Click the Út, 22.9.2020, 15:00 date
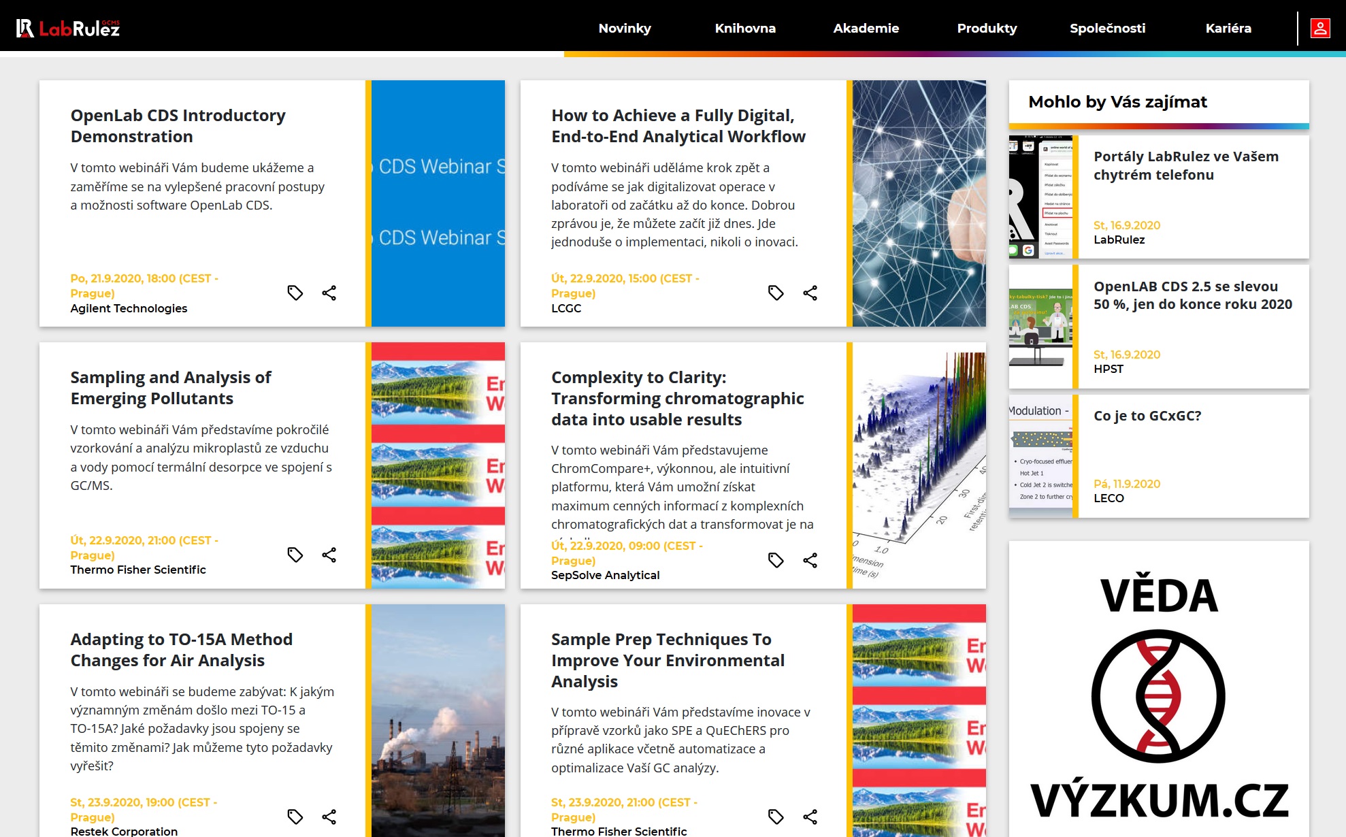This screenshot has width=1346, height=837. tap(625, 286)
